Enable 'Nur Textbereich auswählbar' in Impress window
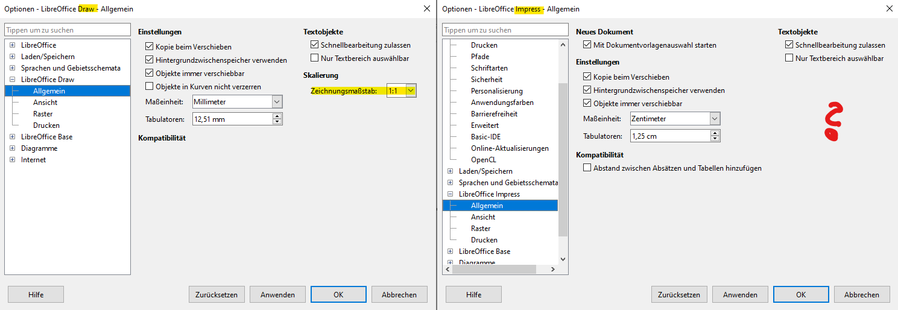Screen dimensions: 898x310 [x=789, y=58]
